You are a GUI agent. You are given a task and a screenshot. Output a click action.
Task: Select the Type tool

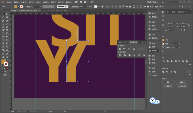(x=3, y=24)
